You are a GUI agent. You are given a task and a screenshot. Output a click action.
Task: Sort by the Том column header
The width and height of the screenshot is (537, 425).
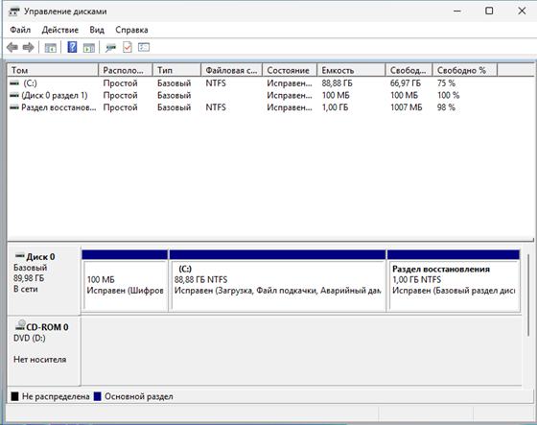pos(53,70)
